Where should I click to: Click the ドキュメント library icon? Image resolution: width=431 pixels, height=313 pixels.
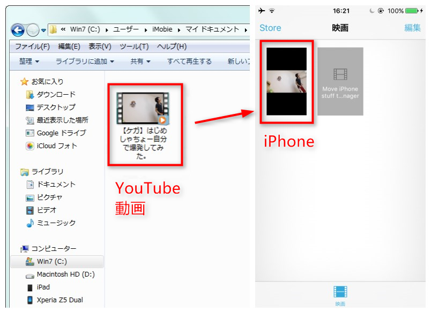[30, 185]
